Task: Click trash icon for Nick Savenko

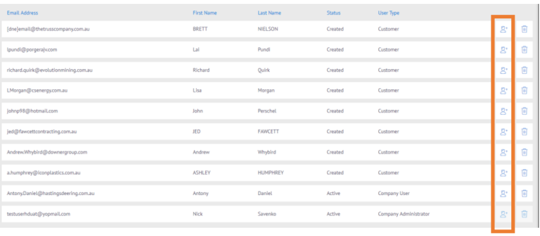Action: pyautogui.click(x=524, y=214)
